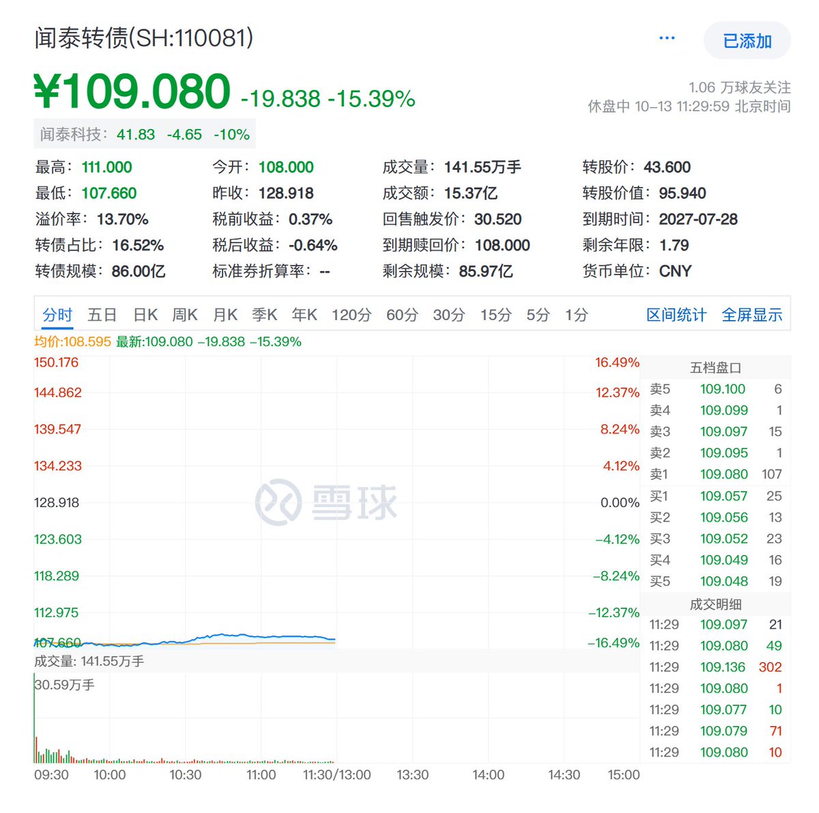Switch to the 五日 five-day chart

101,315
